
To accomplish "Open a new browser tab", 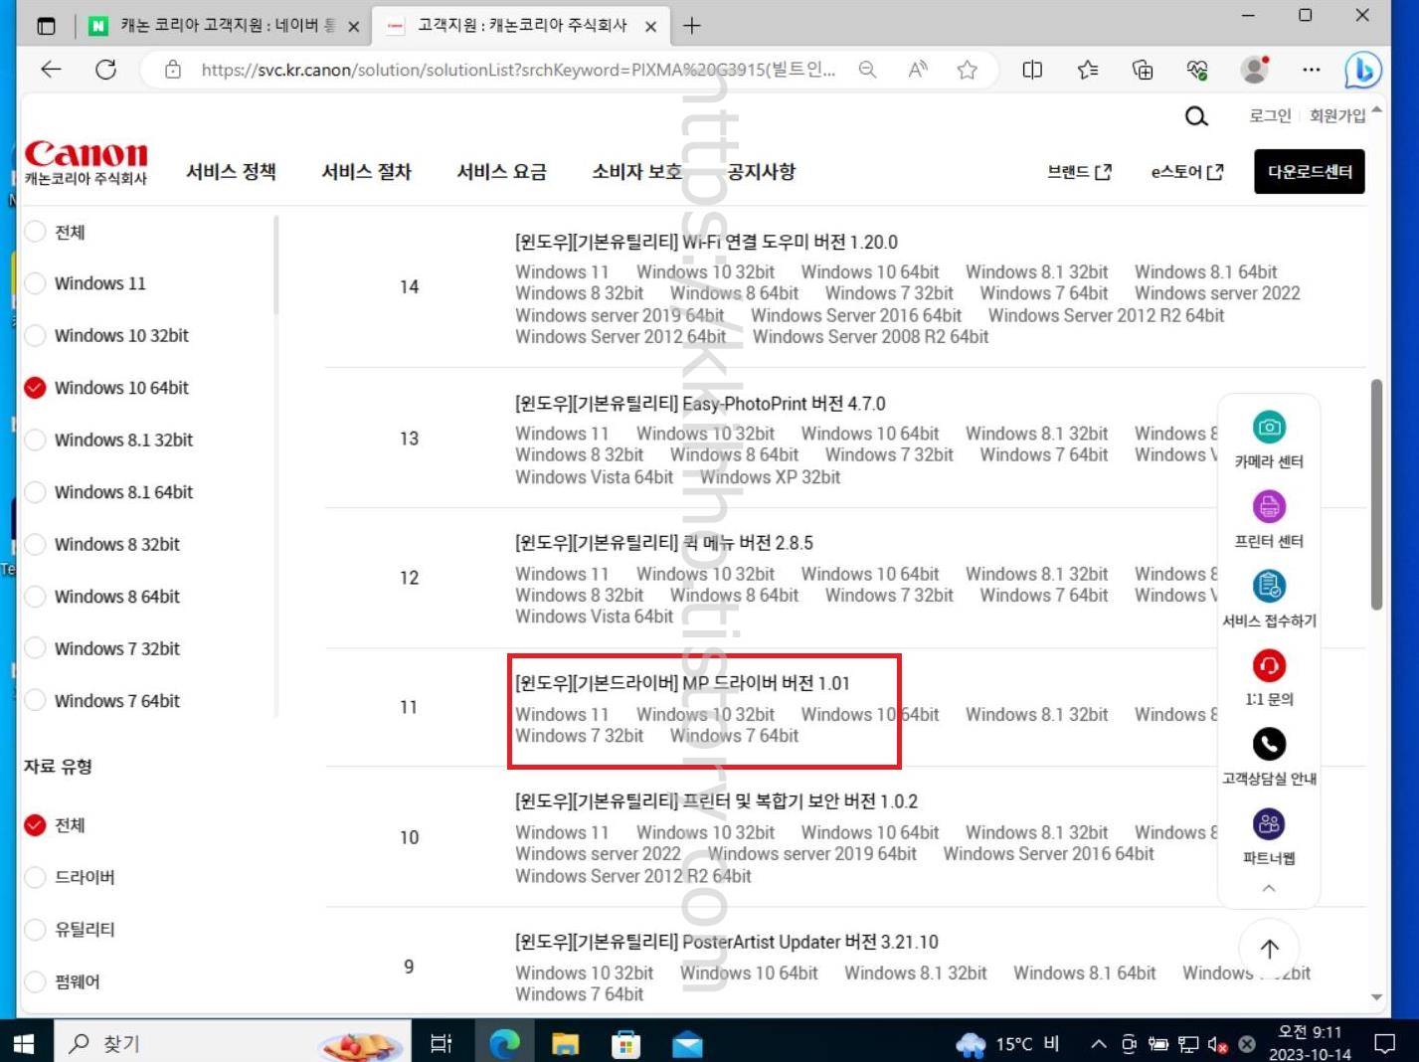I will pos(692,26).
